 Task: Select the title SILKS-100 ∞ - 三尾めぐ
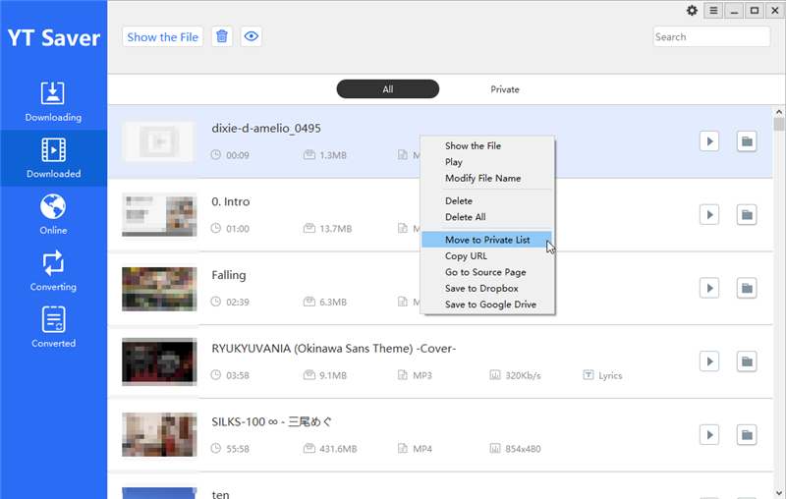[272, 421]
